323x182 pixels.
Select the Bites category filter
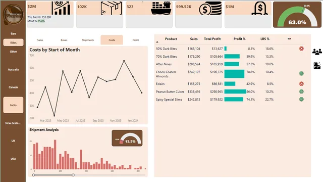(x=14, y=42)
